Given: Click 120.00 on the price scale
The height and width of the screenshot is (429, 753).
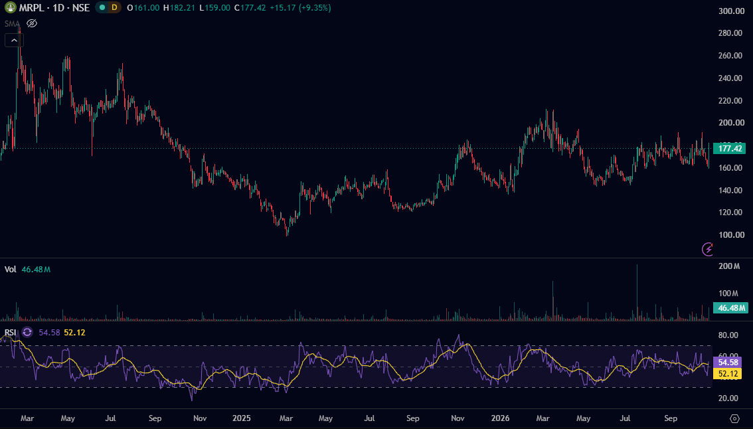Looking at the screenshot, I should coord(730,213).
